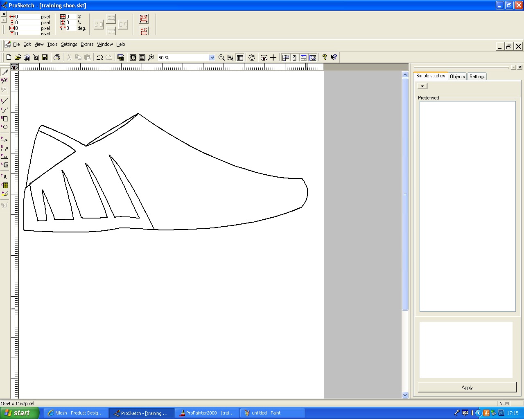Screen dimensions: 524x419
Task: Open the context-sensitive Help pointer
Action: 334,57
